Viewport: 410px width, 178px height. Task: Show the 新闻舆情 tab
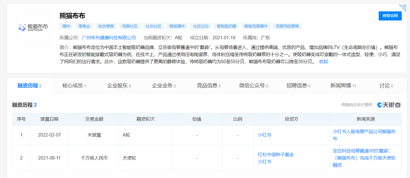coord(343,86)
